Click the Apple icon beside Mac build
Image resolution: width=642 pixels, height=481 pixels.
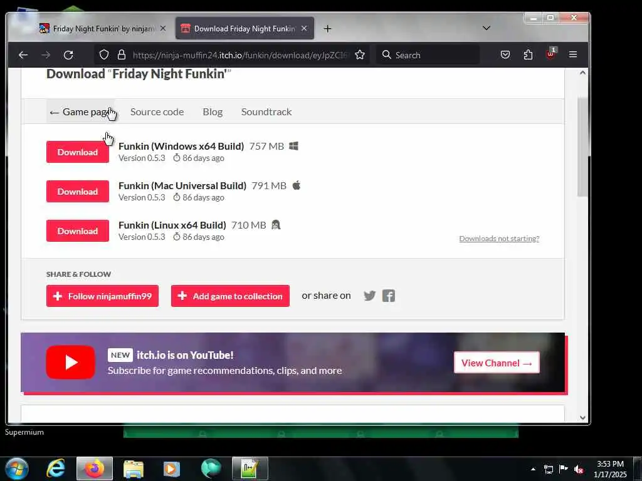(x=297, y=185)
